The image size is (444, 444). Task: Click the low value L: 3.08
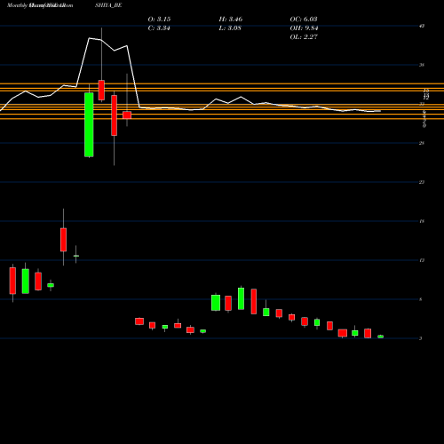coord(230,28)
